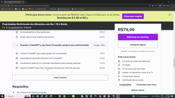Select 'Artigo sobre a flora intestina bacteriana'

click(37, 37)
